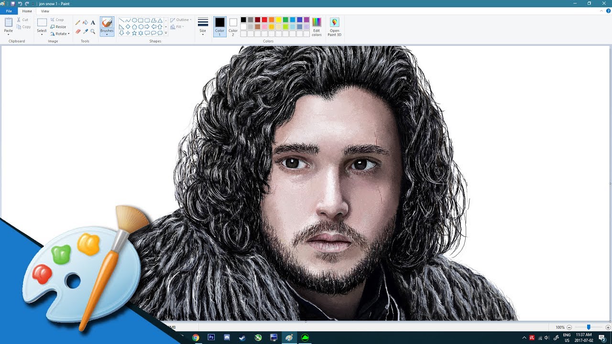This screenshot has height=344, width=612.
Task: Open Paint Help question mark icon
Action: pyautogui.click(x=608, y=11)
